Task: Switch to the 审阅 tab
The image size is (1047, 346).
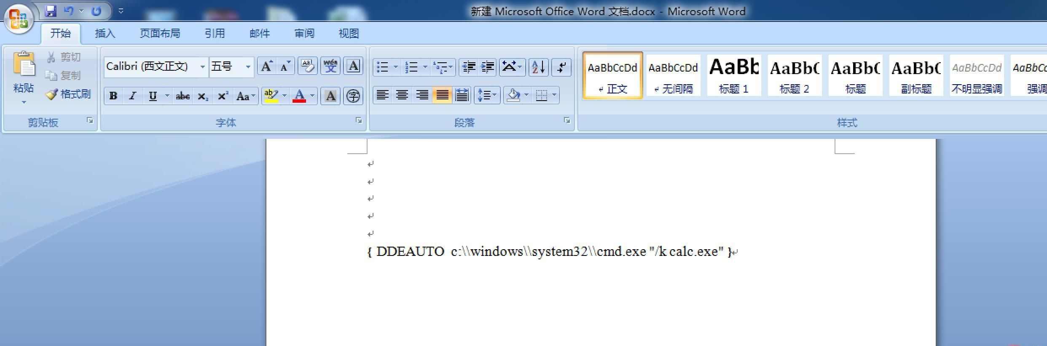Action: pos(304,33)
